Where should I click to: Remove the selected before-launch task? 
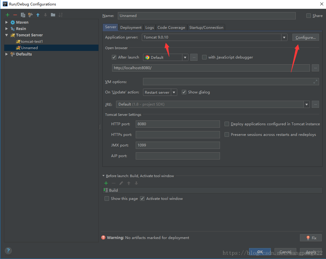point(114,183)
